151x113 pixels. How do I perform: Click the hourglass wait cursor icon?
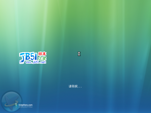coord(79,54)
